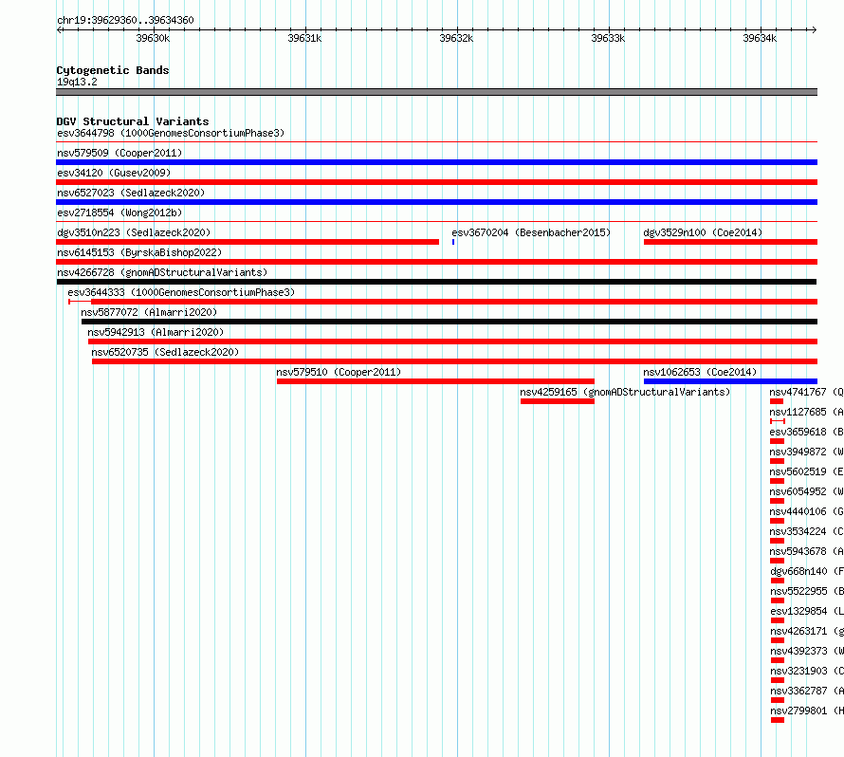This screenshot has height=757, width=844.
Task: Open variant dgv3510n223 (Sedlazeck2020) label
Action: 134,232
